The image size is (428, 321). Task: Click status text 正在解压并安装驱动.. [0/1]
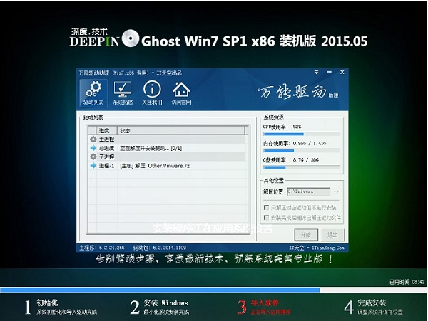pyautogui.click(x=151, y=148)
